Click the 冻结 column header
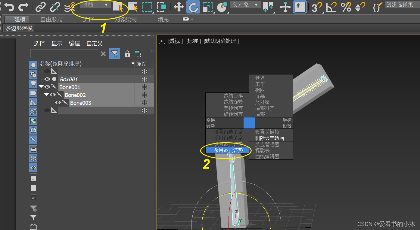 click(x=145, y=64)
